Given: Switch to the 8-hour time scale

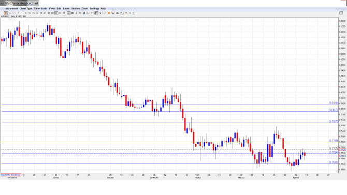Looking at the screenshot, I should click(x=52, y=13).
